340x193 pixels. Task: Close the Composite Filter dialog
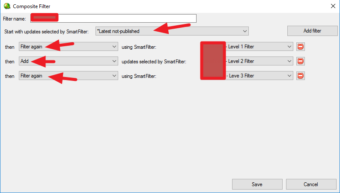(333, 6)
